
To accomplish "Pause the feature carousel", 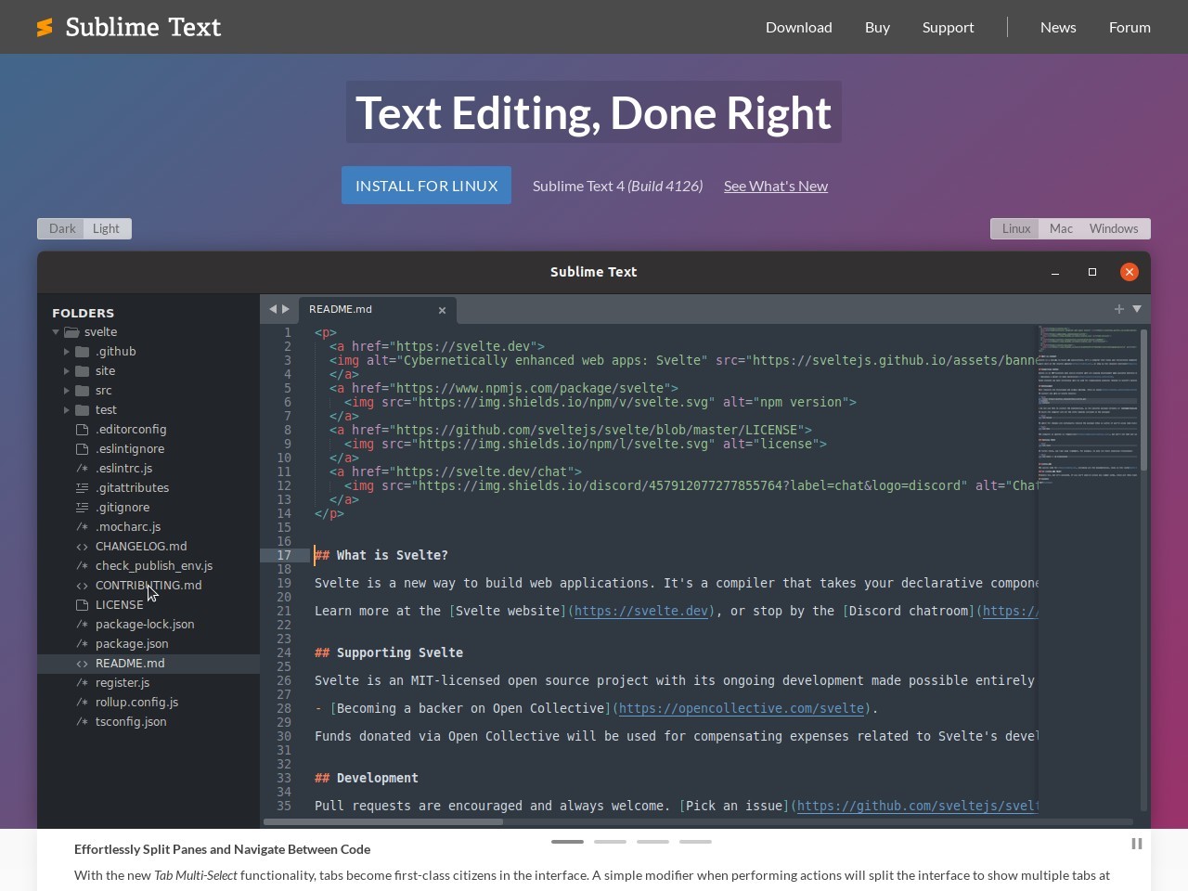I will 1136,844.
